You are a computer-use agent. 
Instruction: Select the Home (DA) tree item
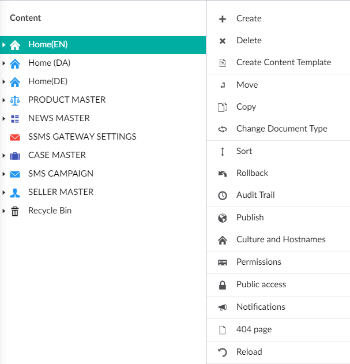click(x=49, y=63)
